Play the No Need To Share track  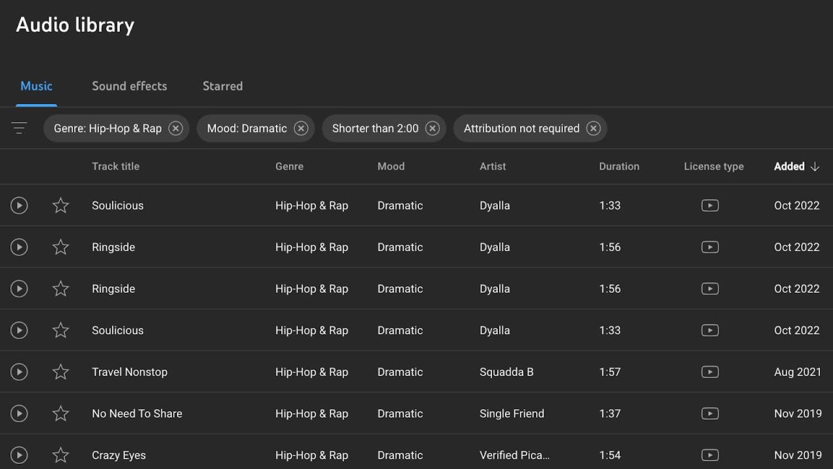(19, 413)
